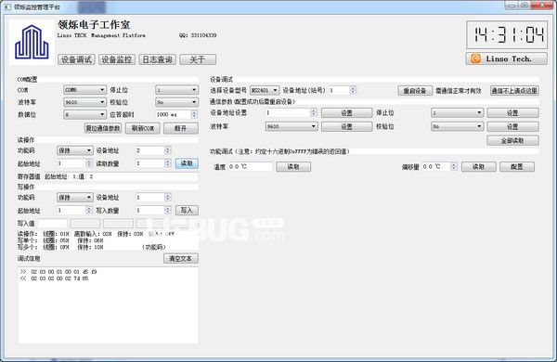The image size is (557, 362).
Task: Open the 设备调试 tab
Action: click(x=76, y=59)
